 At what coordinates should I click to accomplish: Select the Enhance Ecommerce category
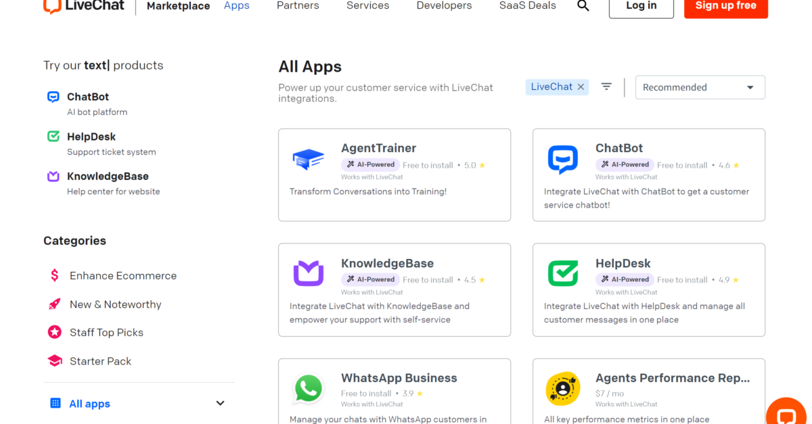point(122,275)
